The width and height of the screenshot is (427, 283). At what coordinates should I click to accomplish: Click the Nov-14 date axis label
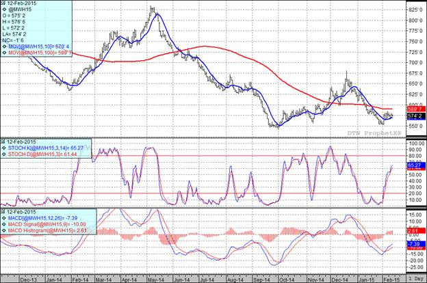[316, 280]
